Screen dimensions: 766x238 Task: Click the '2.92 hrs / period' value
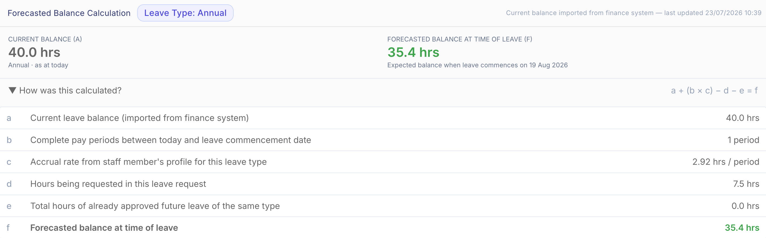726,162
